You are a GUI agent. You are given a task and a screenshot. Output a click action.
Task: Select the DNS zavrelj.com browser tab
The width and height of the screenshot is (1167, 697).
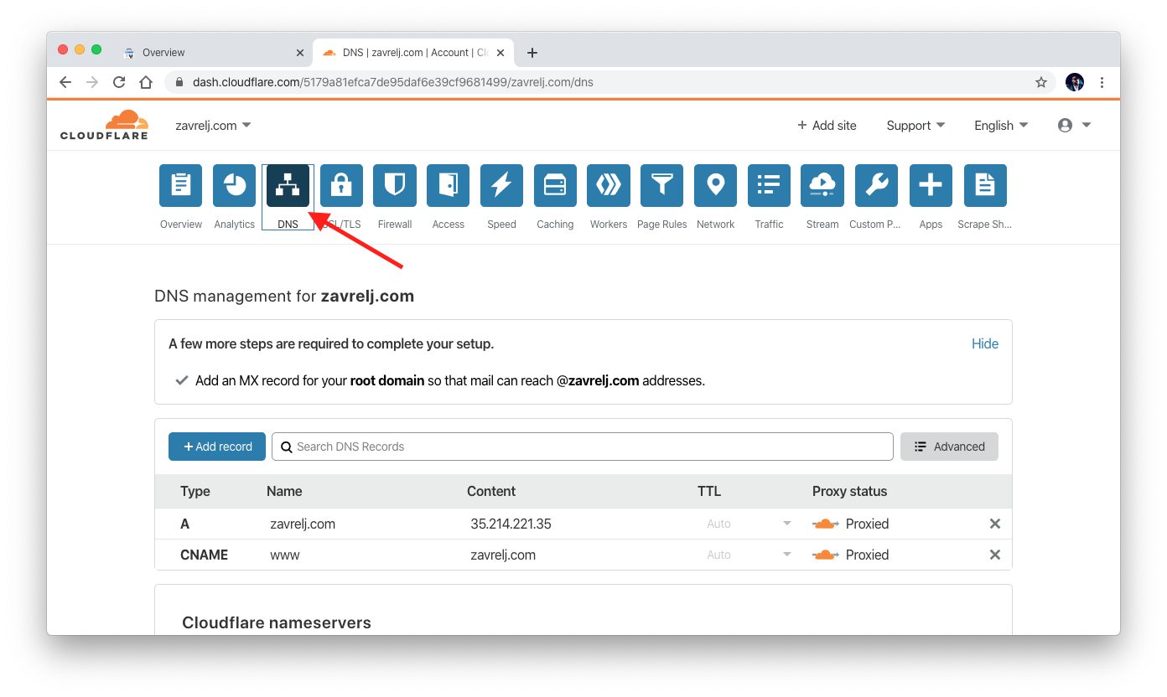(414, 53)
